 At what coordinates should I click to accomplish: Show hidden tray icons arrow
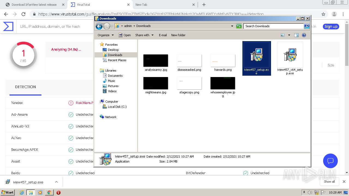click(x=304, y=192)
